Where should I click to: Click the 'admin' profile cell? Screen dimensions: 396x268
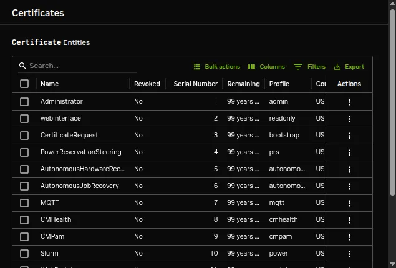(x=278, y=101)
